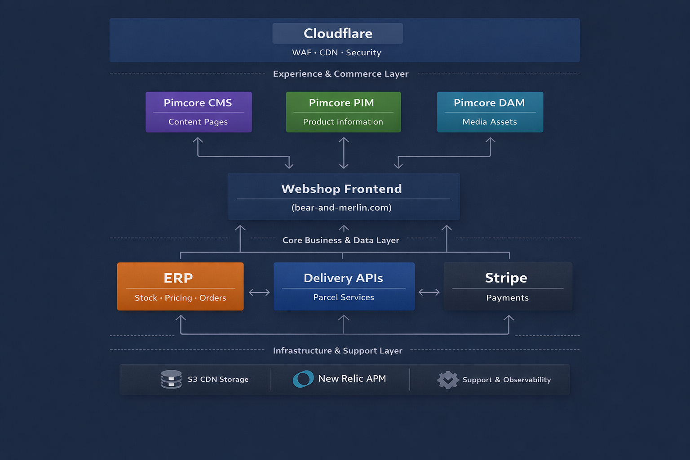This screenshot has width=690, height=460.
Task: Select the Delivery APIs Parcel Services block
Action: 344,287
